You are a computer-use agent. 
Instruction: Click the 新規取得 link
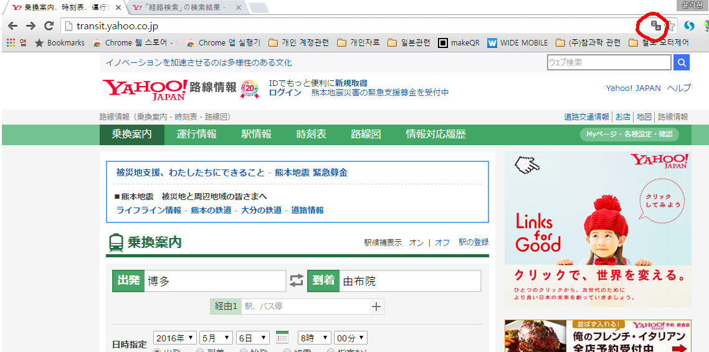coord(351,83)
